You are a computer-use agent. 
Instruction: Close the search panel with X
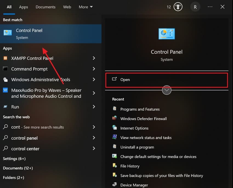(x=223, y=7)
